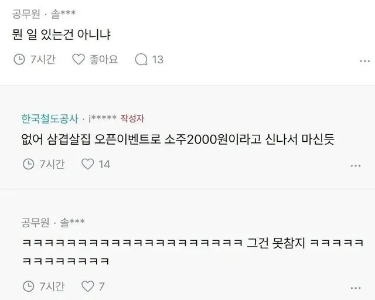Open three-dot menu on 한국철도공사 reply

coord(356,166)
